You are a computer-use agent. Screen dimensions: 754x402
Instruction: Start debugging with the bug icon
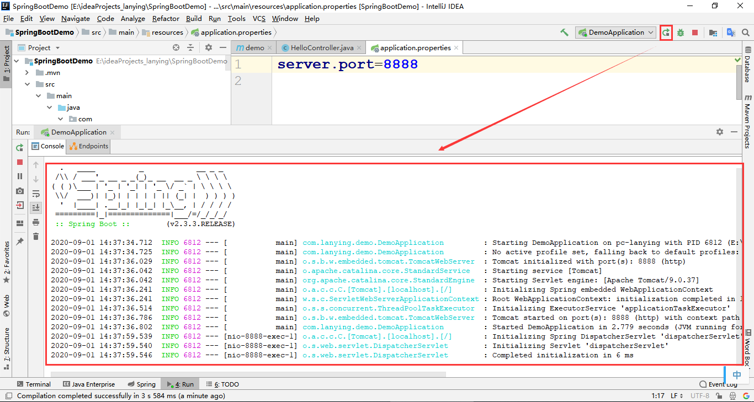pyautogui.click(x=681, y=33)
